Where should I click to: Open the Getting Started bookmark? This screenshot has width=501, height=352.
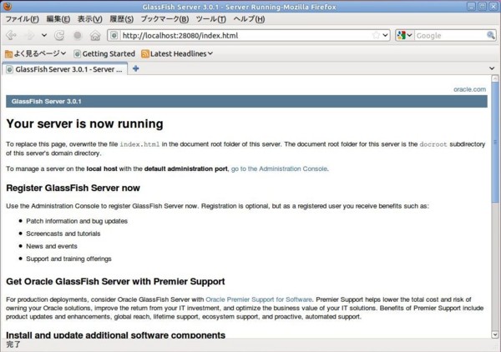pos(104,53)
